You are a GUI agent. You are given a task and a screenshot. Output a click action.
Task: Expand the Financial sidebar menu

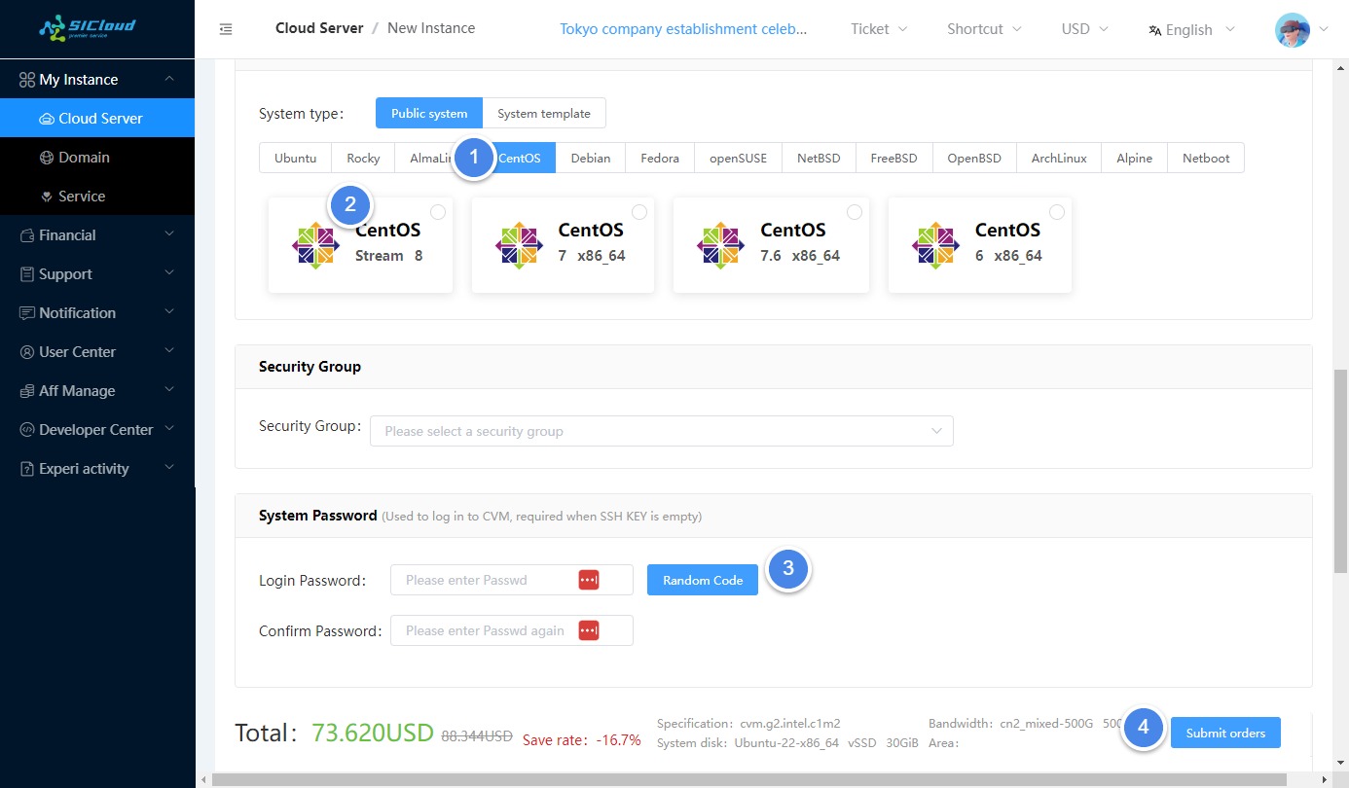97,235
